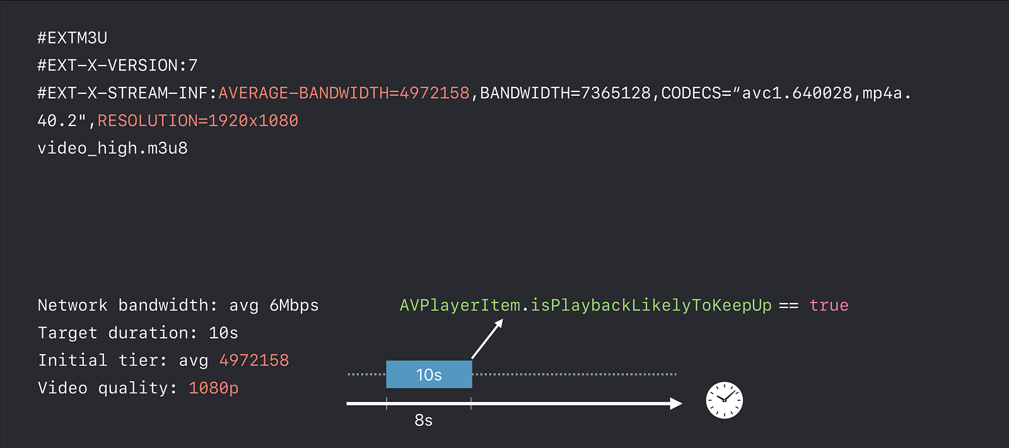Viewport: 1009px width, 448px height.
Task: Click the Target duration 10s line
Action: 137,333
